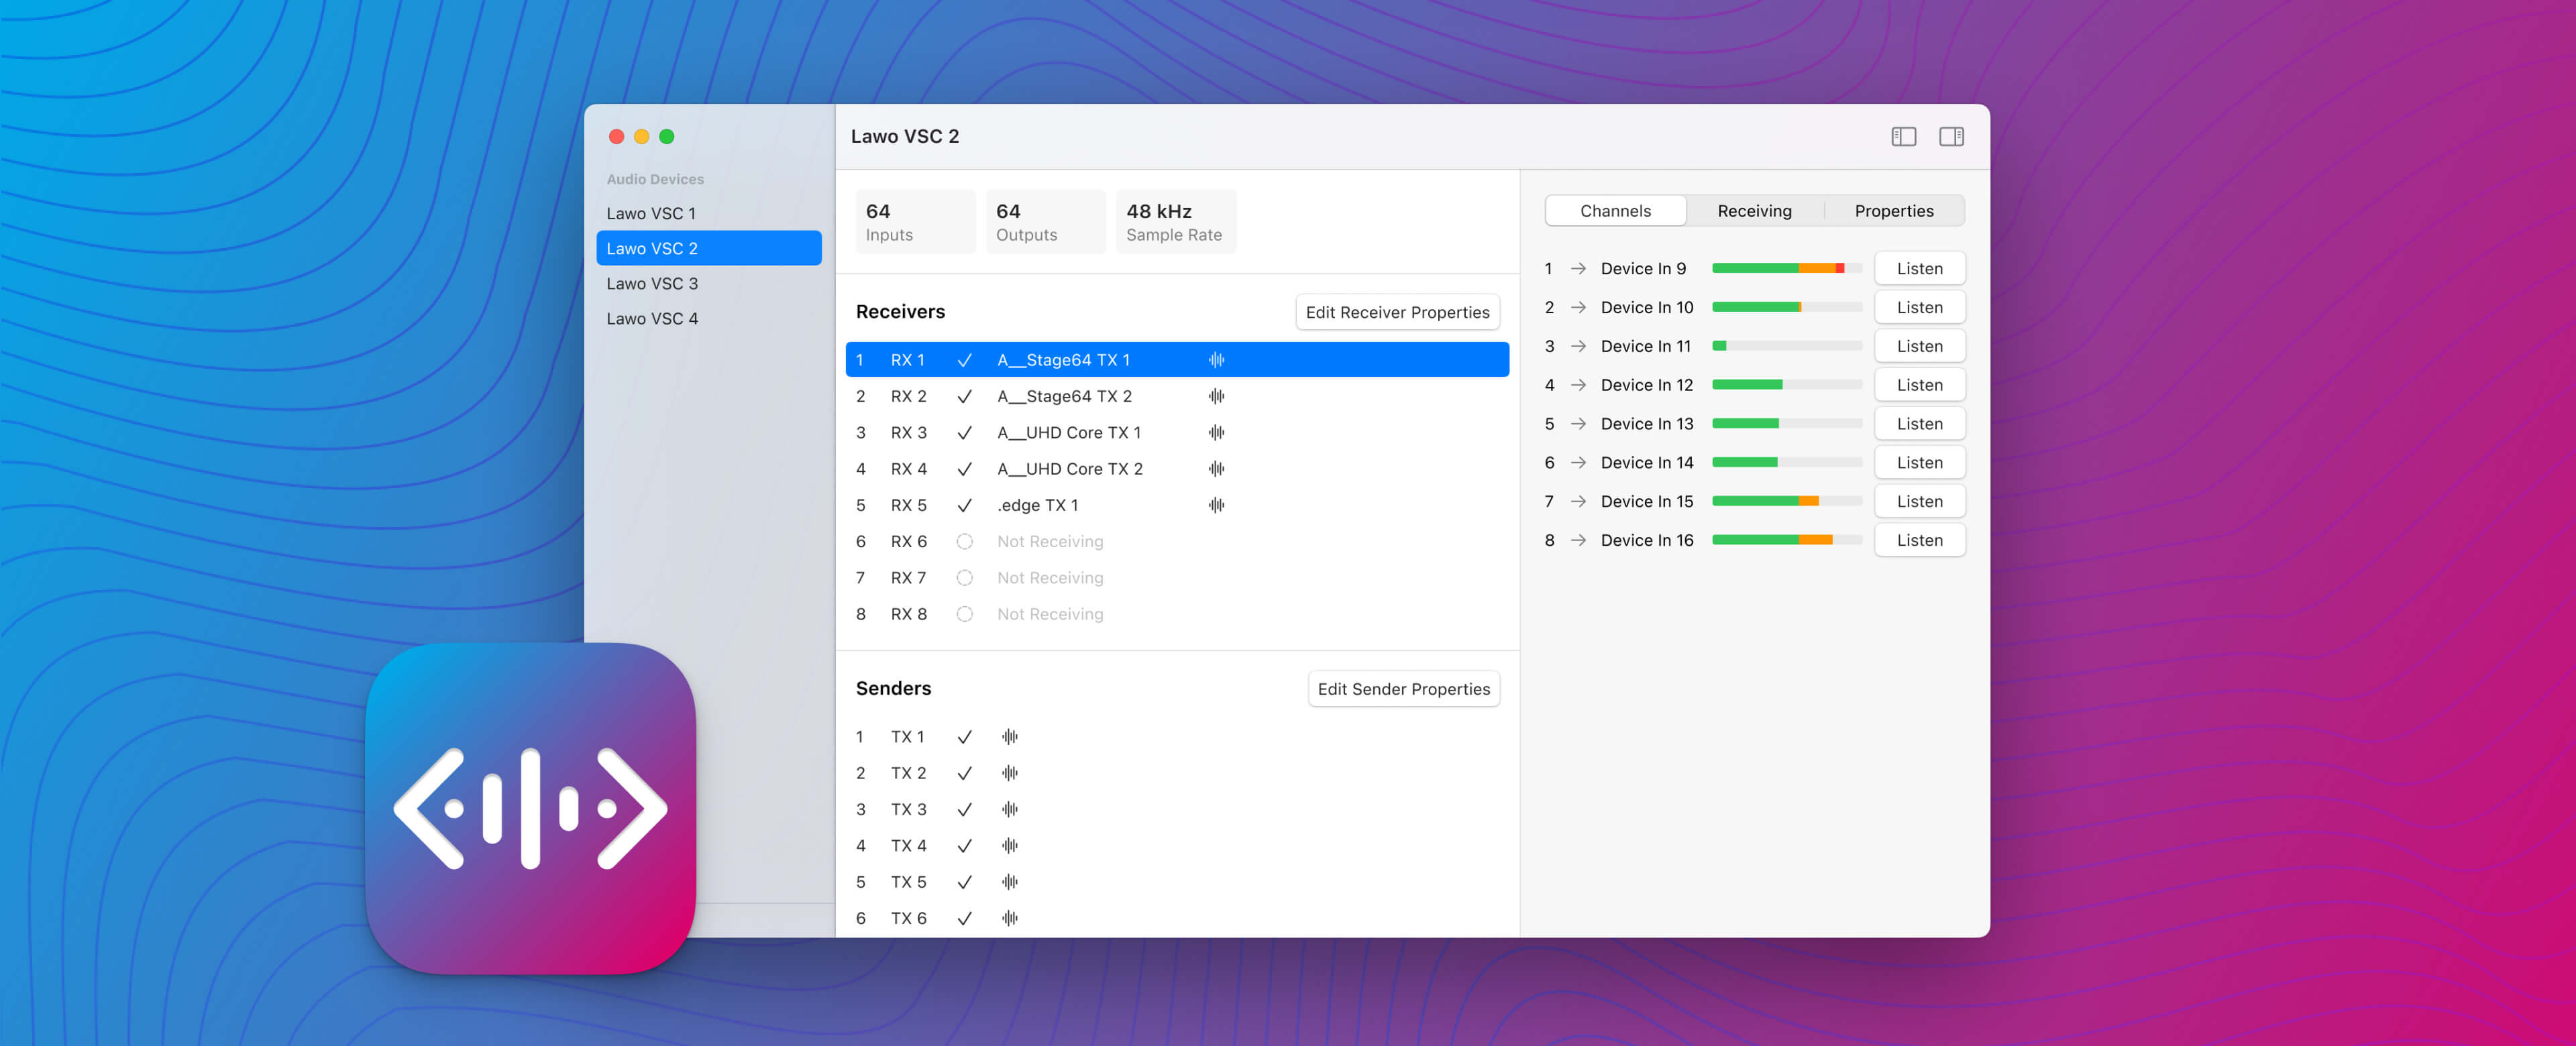
Task: Click waveform icon for RX 1 row
Action: tap(1216, 360)
